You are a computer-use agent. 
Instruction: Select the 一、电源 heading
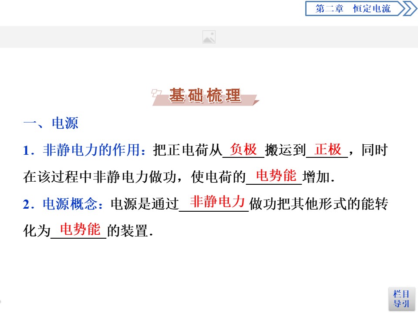click(51, 123)
